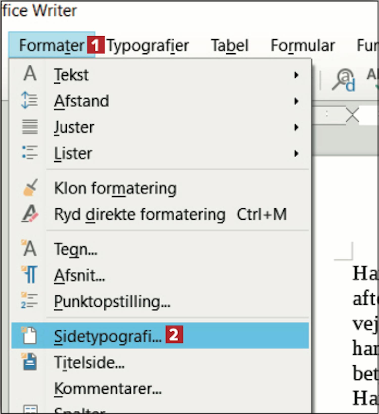The image size is (379, 414).
Task: Close the toolbar with the X button
Action: pos(352,115)
